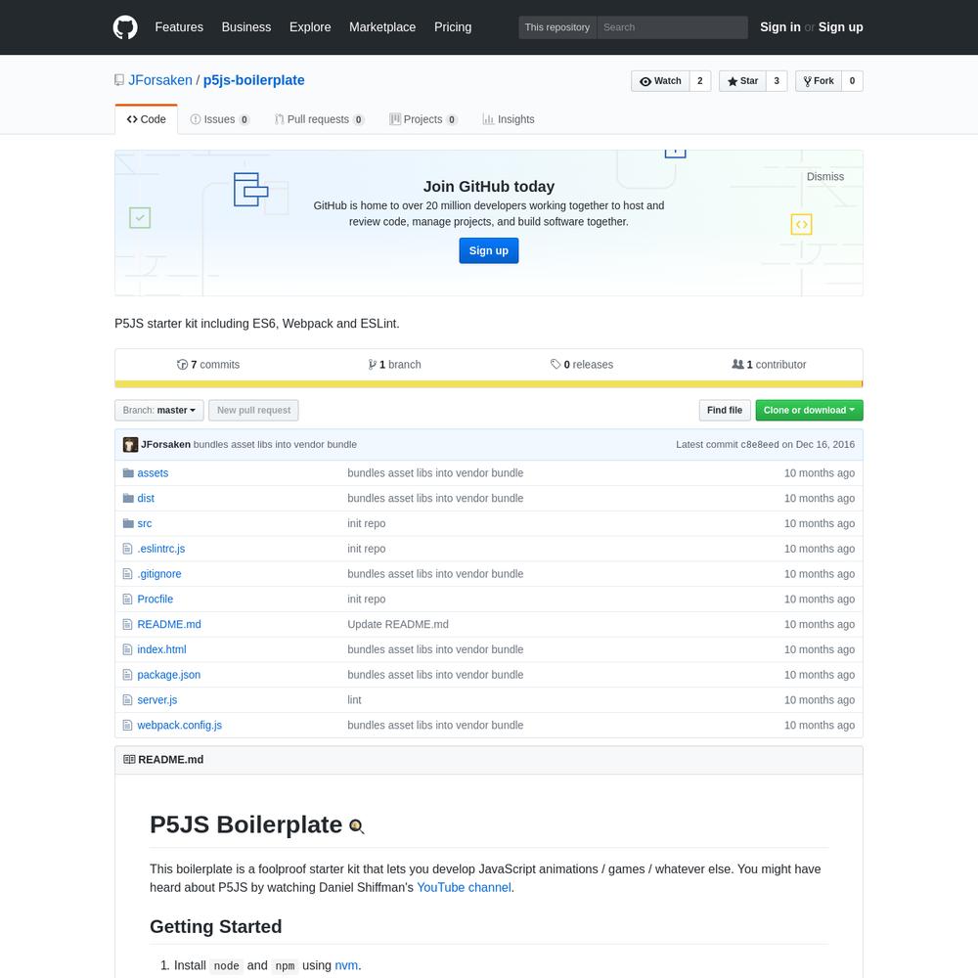
Task: Click Sign up in the header
Action: [841, 27]
